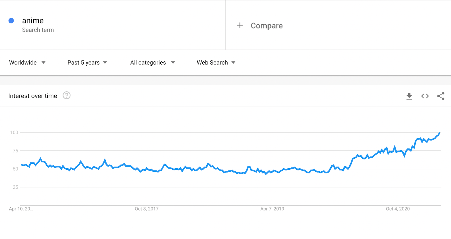
Task: Open the Worldwide region dropdown
Action: point(27,63)
